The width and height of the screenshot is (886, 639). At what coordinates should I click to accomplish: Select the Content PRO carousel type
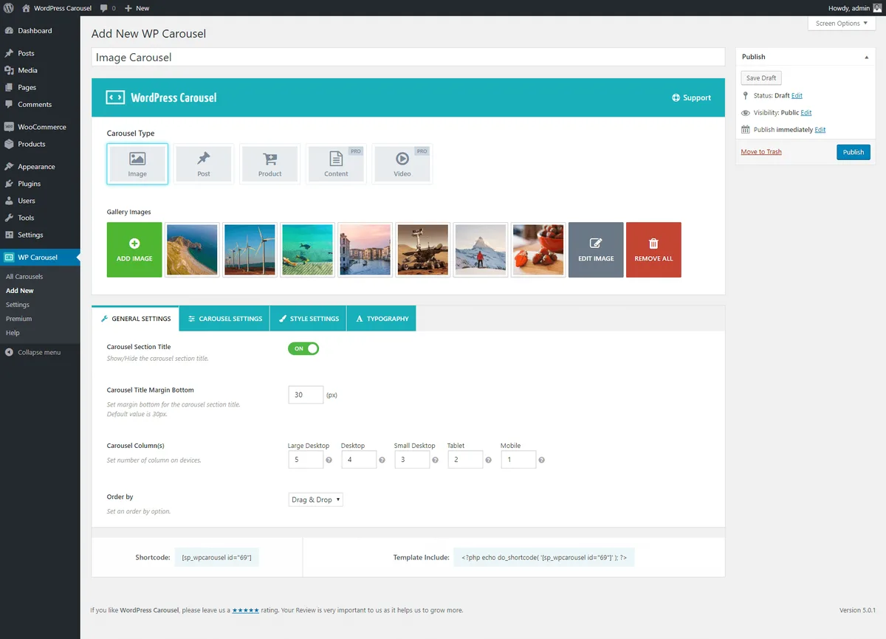coord(336,163)
